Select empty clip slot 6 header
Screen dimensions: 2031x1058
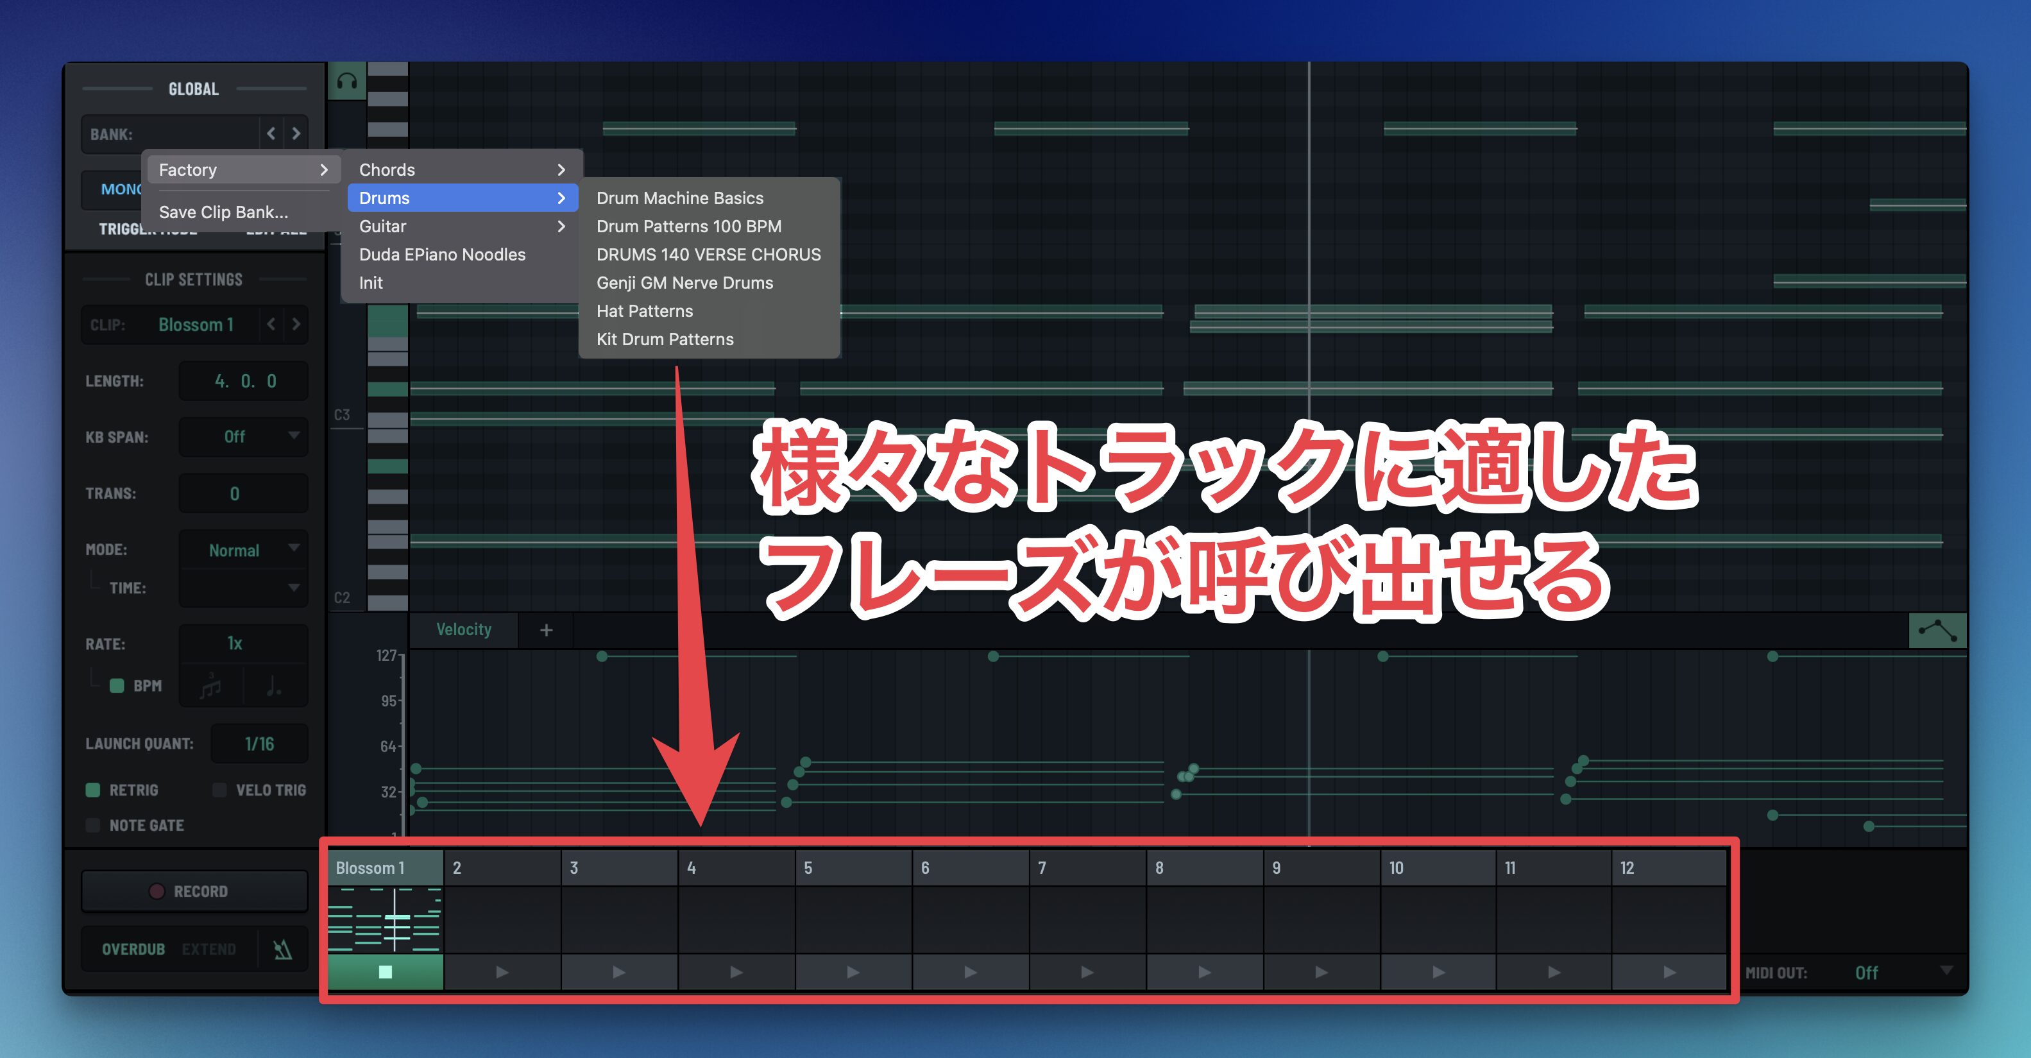click(971, 868)
